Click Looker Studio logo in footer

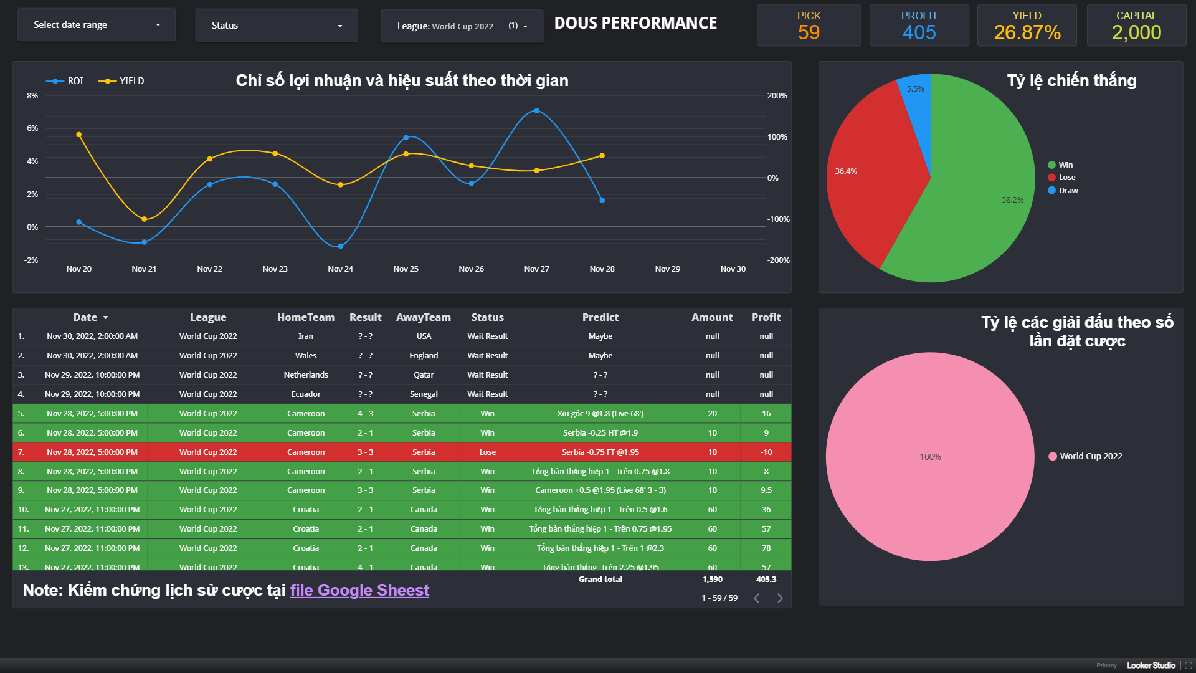click(x=1151, y=666)
